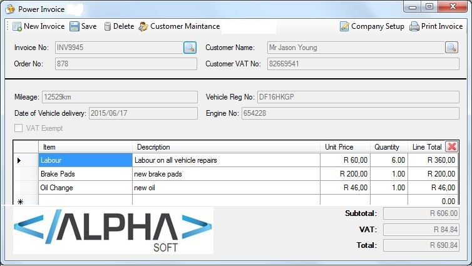Click the red X delete line button
The width and height of the screenshot is (472, 266).
(x=451, y=146)
